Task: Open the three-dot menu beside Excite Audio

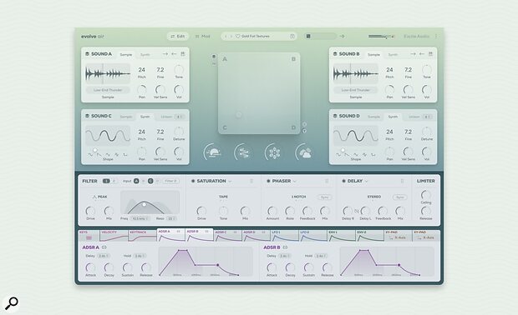Action: (x=436, y=36)
